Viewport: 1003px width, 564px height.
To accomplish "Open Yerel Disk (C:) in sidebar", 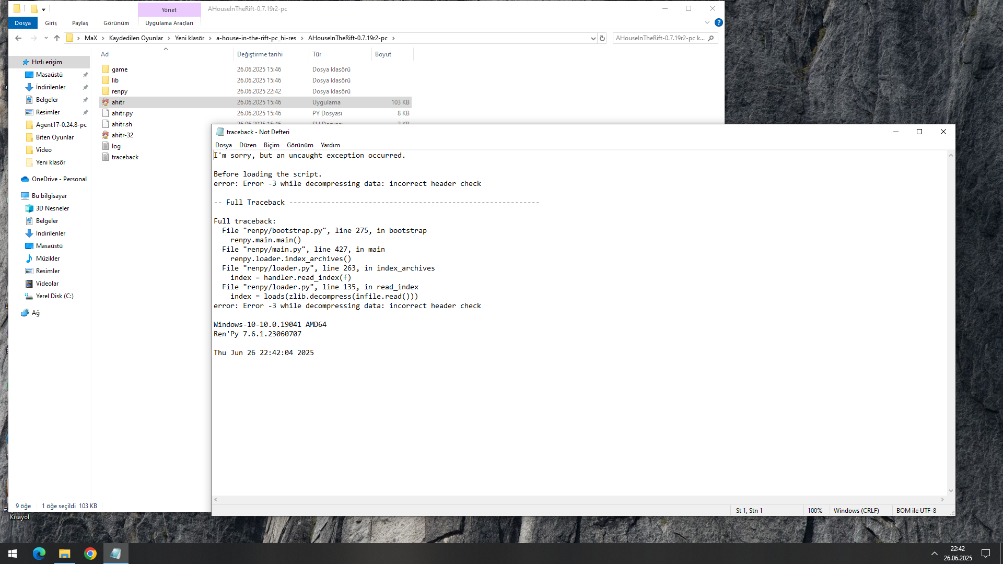I will coord(54,296).
